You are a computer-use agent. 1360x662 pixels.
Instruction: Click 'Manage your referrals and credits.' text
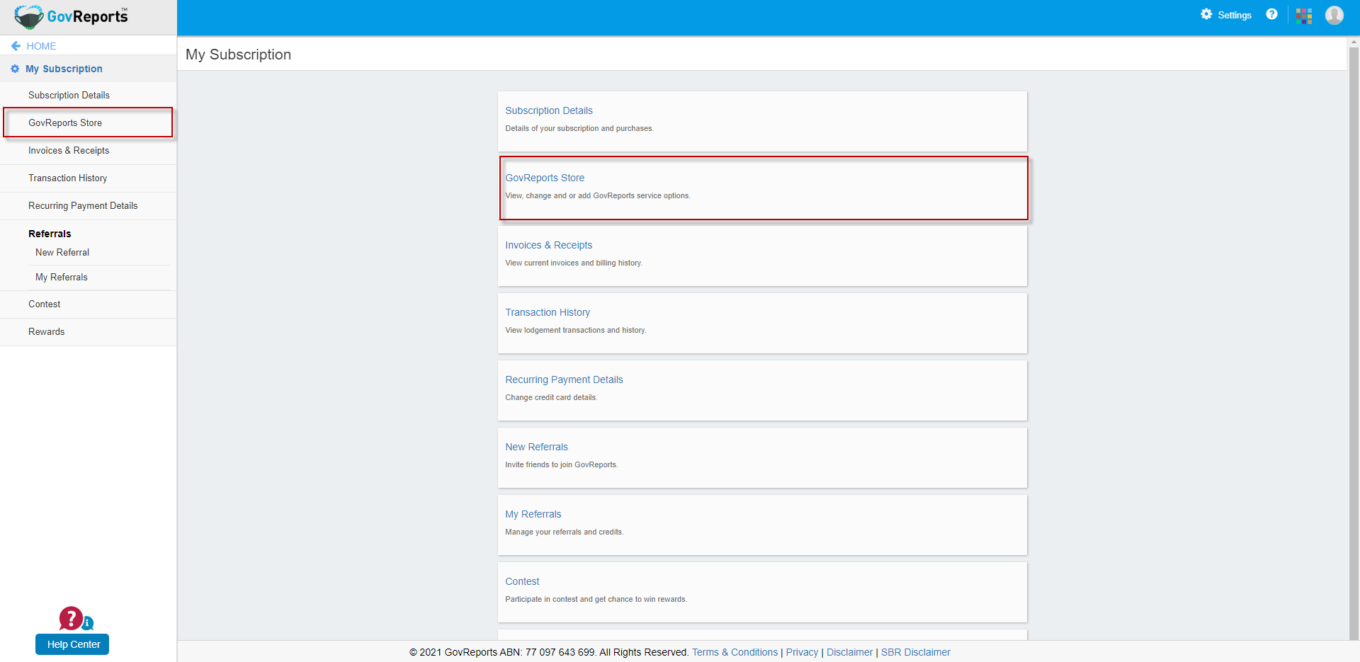[565, 532]
